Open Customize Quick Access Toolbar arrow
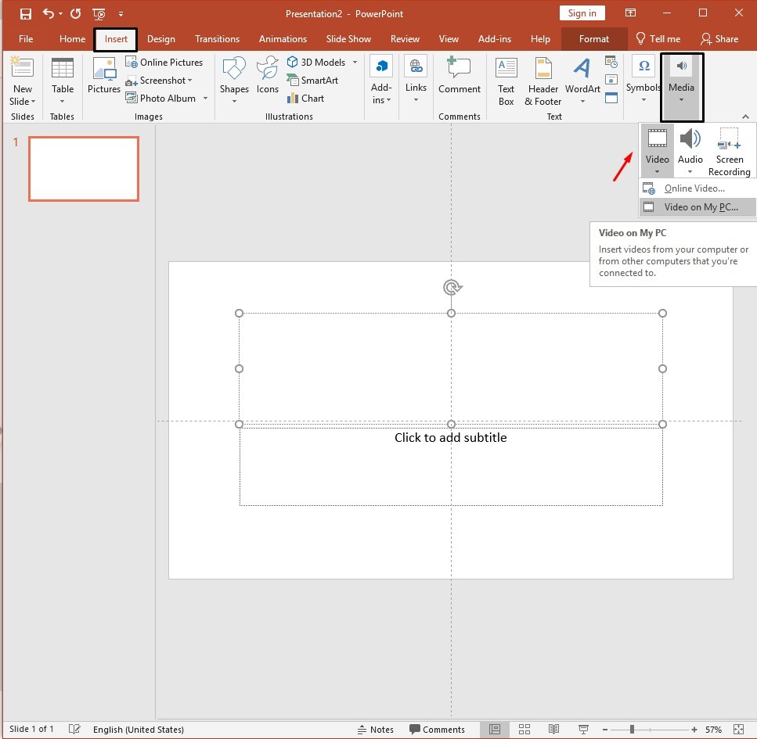The image size is (757, 739). coord(121,14)
